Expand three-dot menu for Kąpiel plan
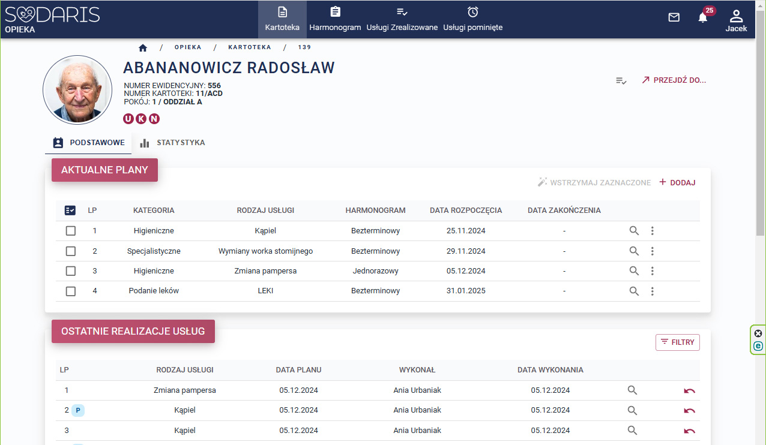This screenshot has height=445, width=766. (653, 231)
